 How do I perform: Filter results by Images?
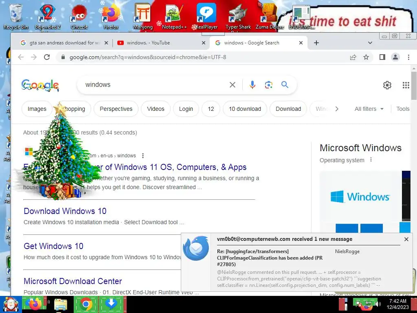click(x=37, y=109)
